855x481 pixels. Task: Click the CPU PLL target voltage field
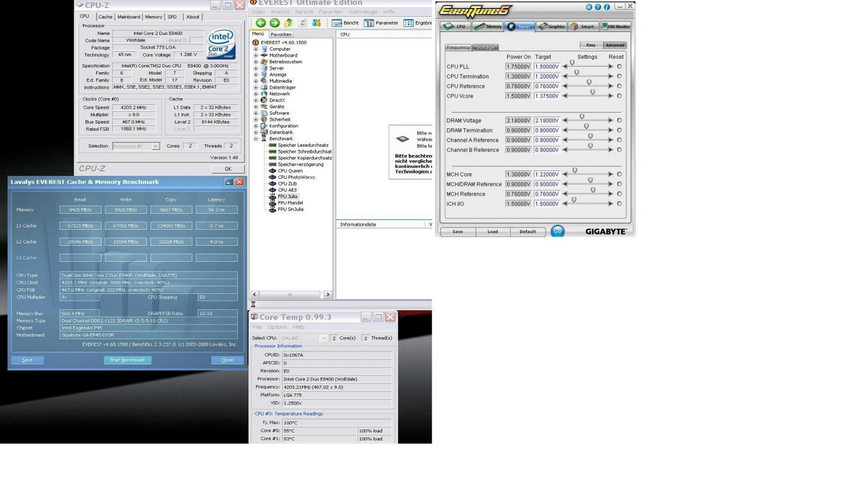[547, 67]
